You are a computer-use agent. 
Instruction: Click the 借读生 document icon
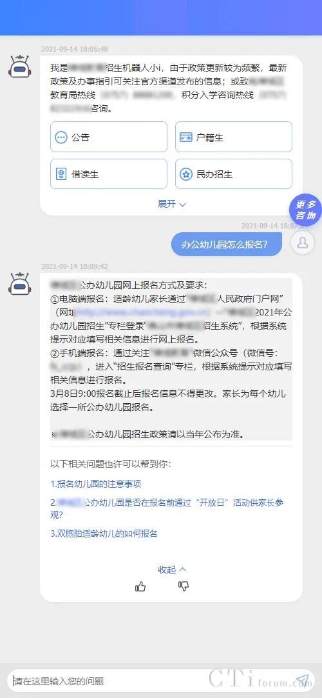point(61,174)
